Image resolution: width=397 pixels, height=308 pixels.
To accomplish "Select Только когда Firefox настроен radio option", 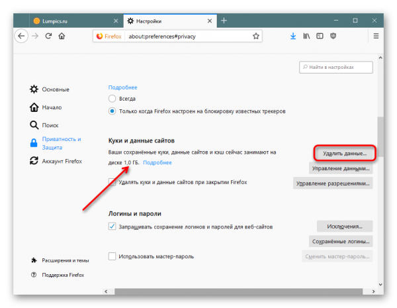I will [x=112, y=111].
